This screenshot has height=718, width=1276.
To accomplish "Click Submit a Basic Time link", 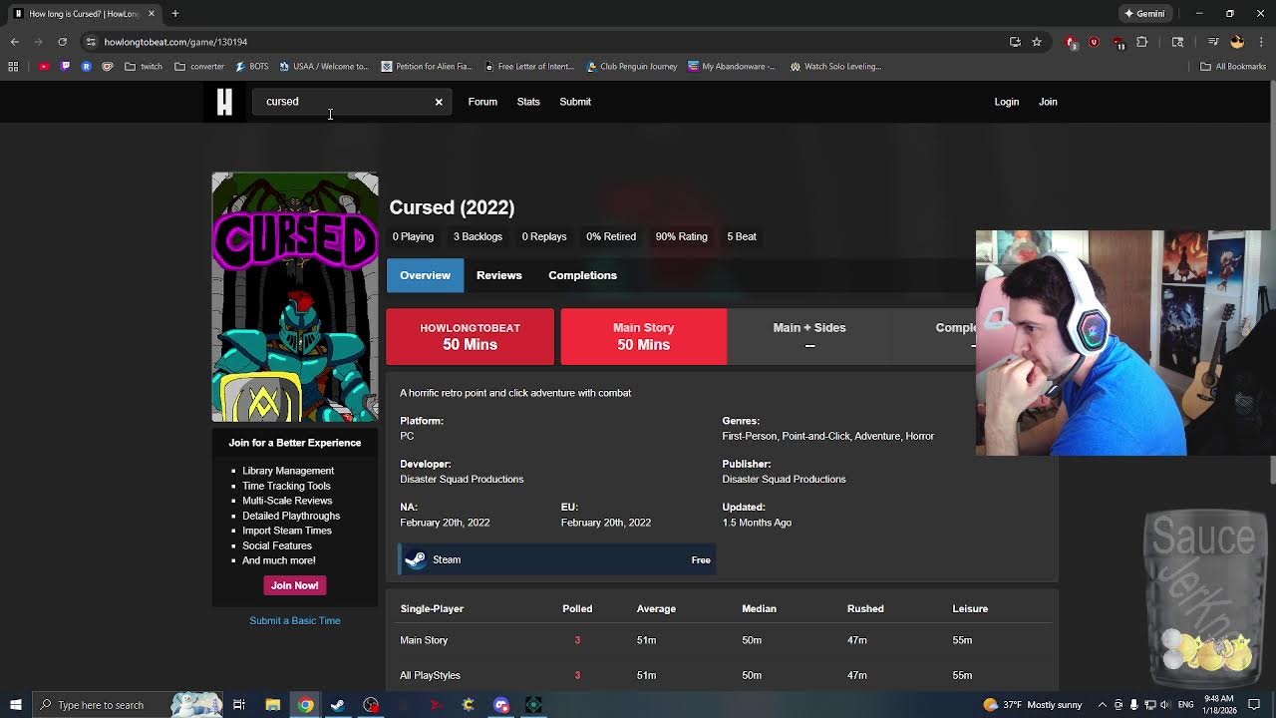I will [x=295, y=620].
